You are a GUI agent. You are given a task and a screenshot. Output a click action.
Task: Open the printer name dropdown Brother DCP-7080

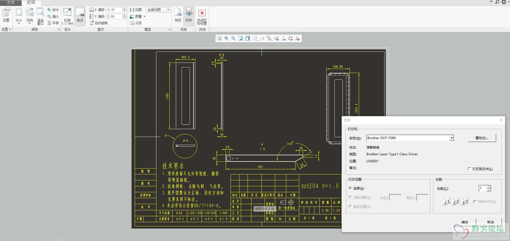coord(451,138)
